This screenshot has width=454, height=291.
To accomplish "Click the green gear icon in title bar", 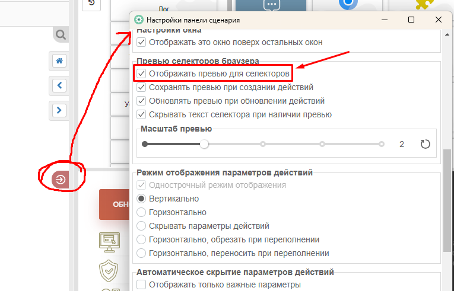I will pyautogui.click(x=139, y=20).
